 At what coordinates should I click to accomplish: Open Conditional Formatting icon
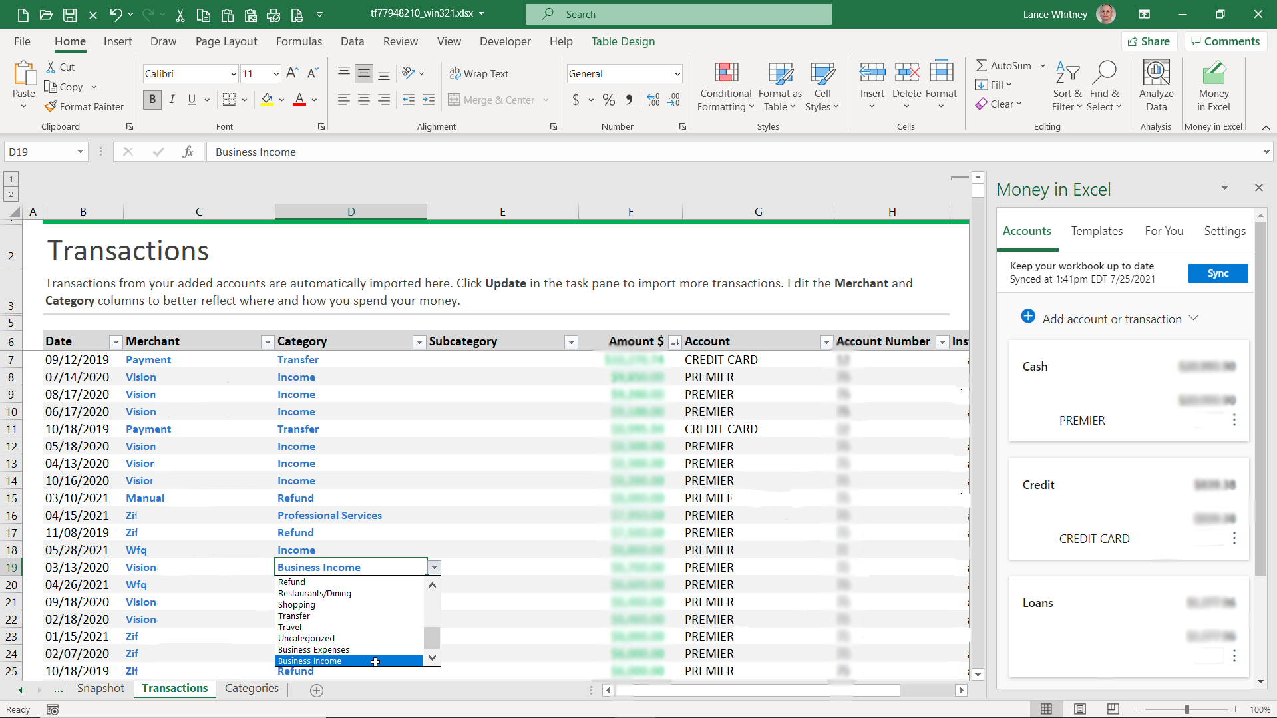[726, 72]
